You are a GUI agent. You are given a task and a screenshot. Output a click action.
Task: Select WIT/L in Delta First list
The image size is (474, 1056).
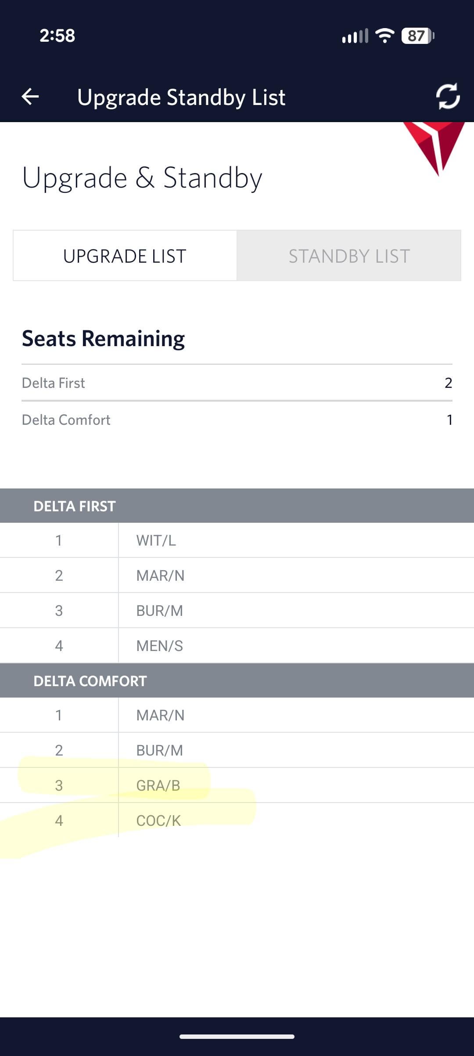tap(156, 540)
